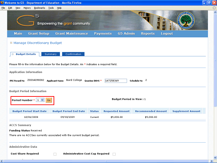Click the Firefox loading throbber icon

coord(214,7)
